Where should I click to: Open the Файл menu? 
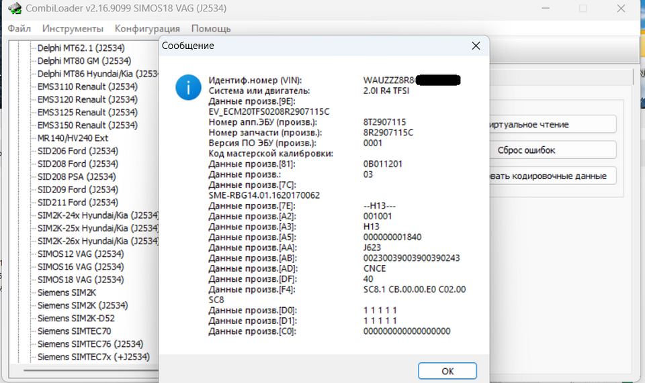(19, 29)
